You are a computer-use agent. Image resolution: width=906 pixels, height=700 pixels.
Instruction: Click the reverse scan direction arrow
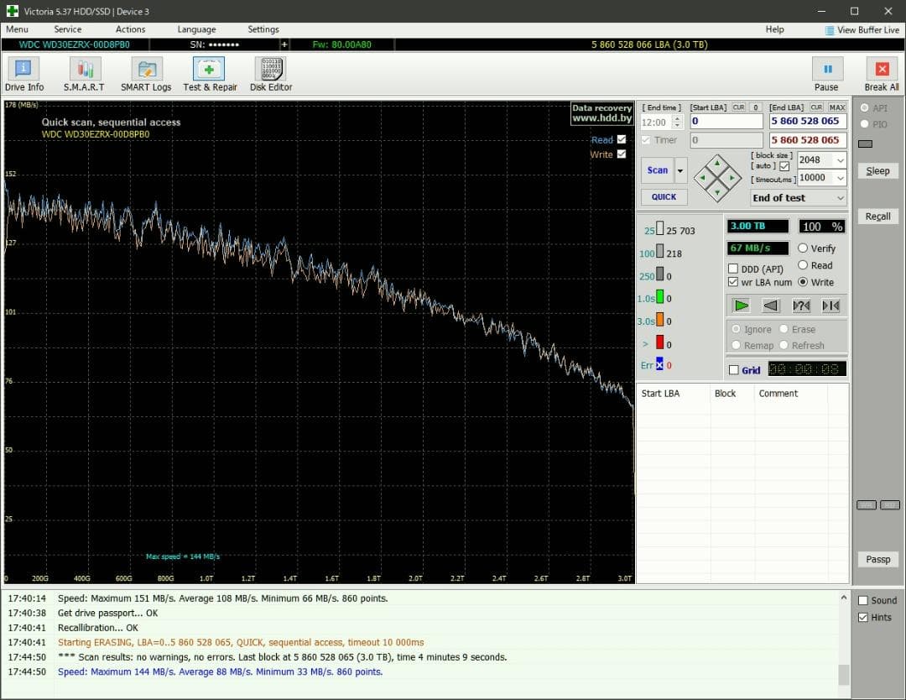tap(771, 306)
